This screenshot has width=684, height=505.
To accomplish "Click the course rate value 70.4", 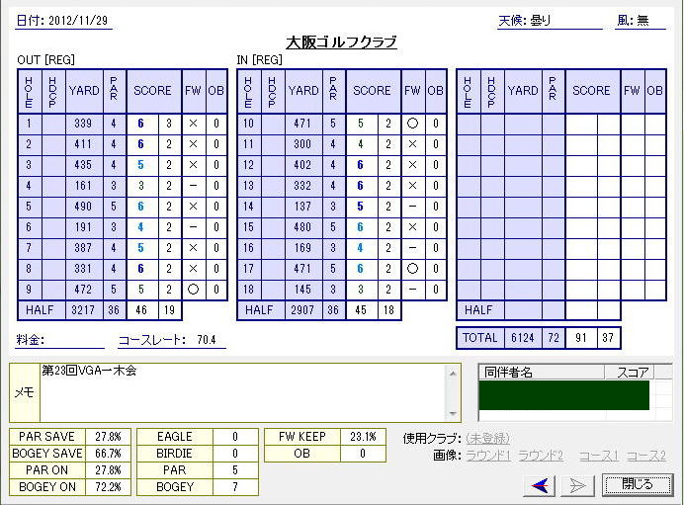I will [x=207, y=340].
